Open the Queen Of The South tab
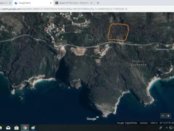Screen dimensions: 174x131 coord(74,3)
